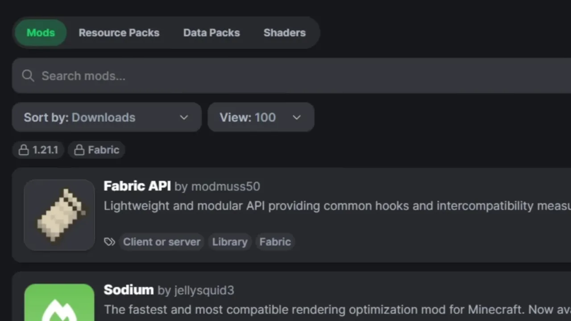This screenshot has height=321, width=571.
Task: Select the Shaders tab
Action: pos(285,33)
